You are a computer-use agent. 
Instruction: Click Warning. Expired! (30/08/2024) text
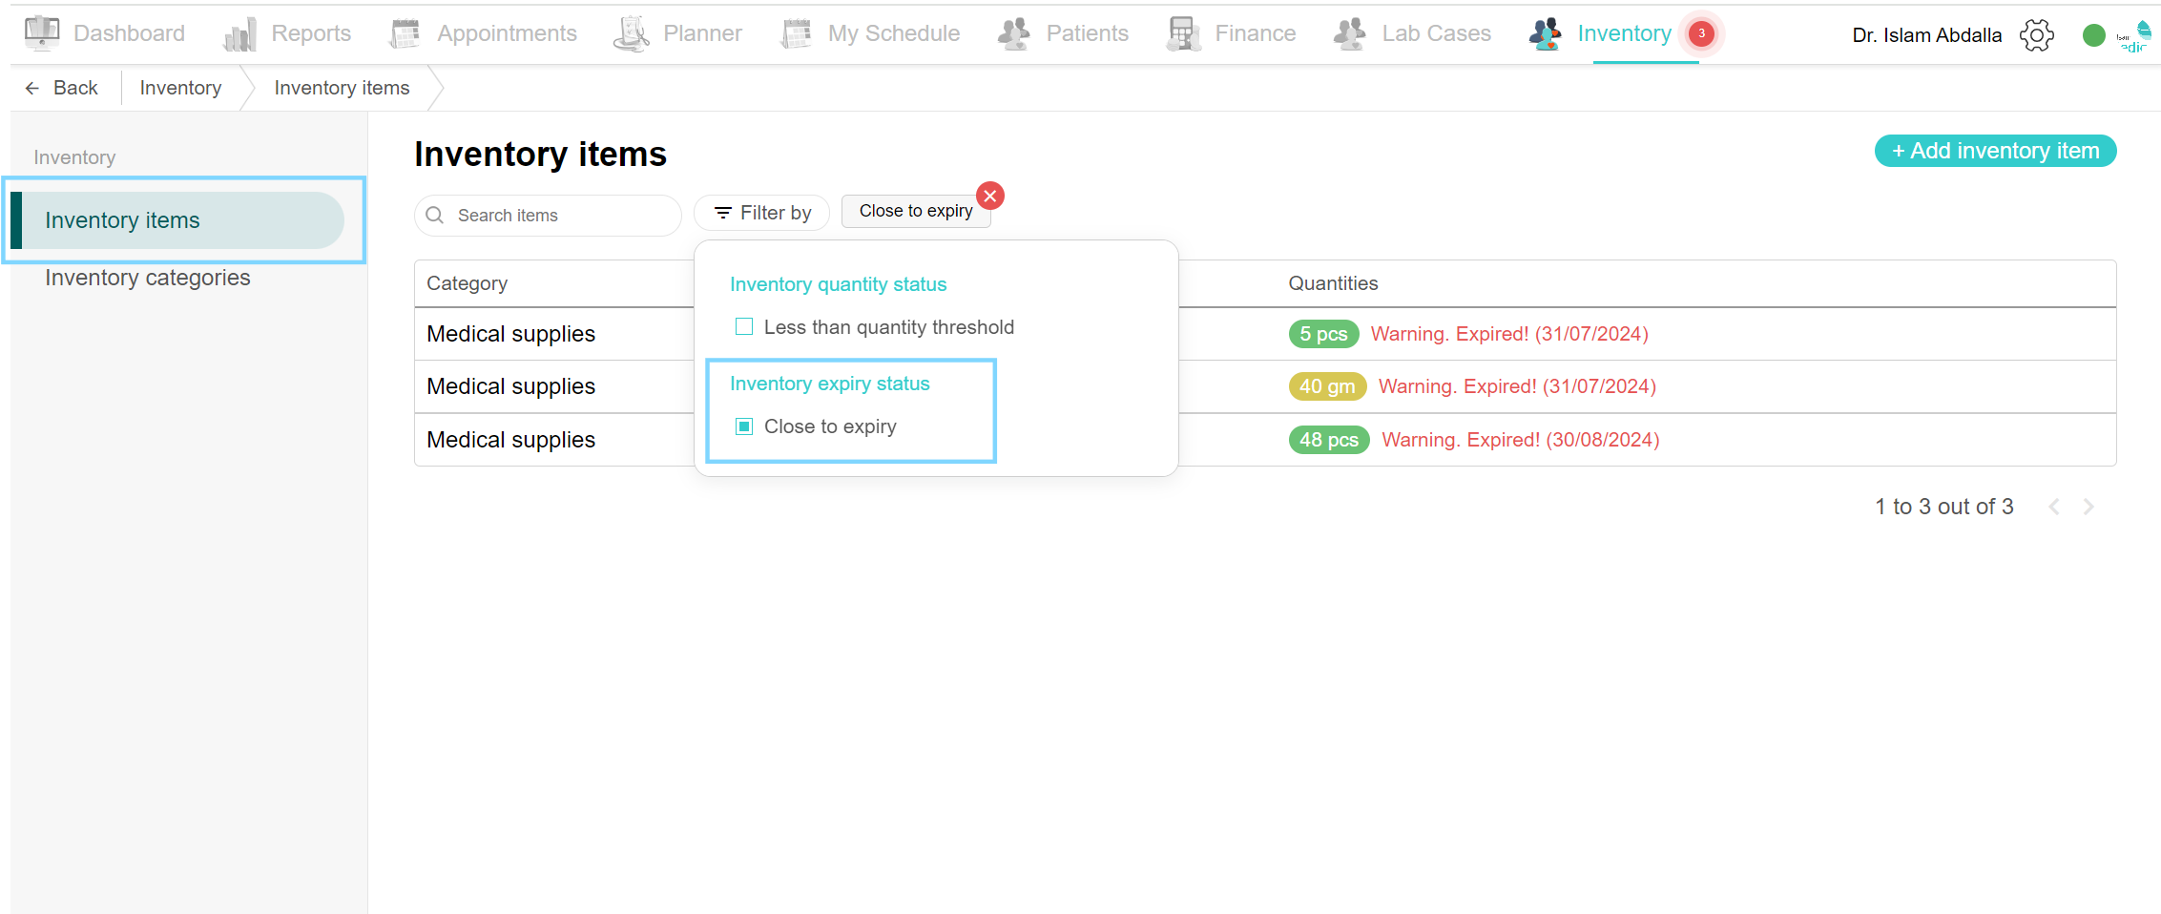[x=1521, y=440]
